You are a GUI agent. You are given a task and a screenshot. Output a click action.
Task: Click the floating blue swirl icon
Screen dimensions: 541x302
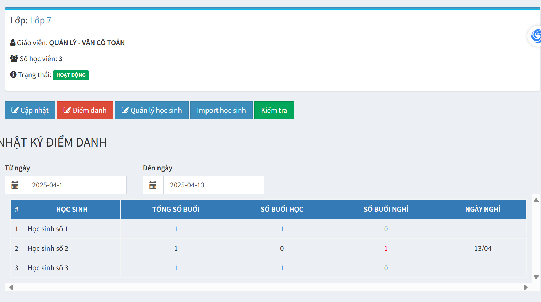coord(536,36)
